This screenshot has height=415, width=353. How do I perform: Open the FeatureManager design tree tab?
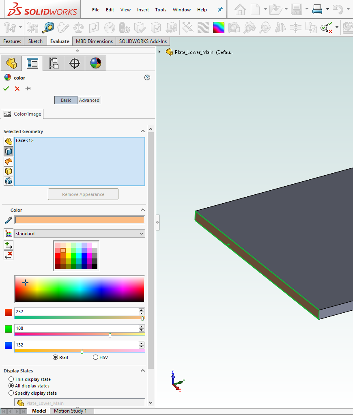(11, 63)
